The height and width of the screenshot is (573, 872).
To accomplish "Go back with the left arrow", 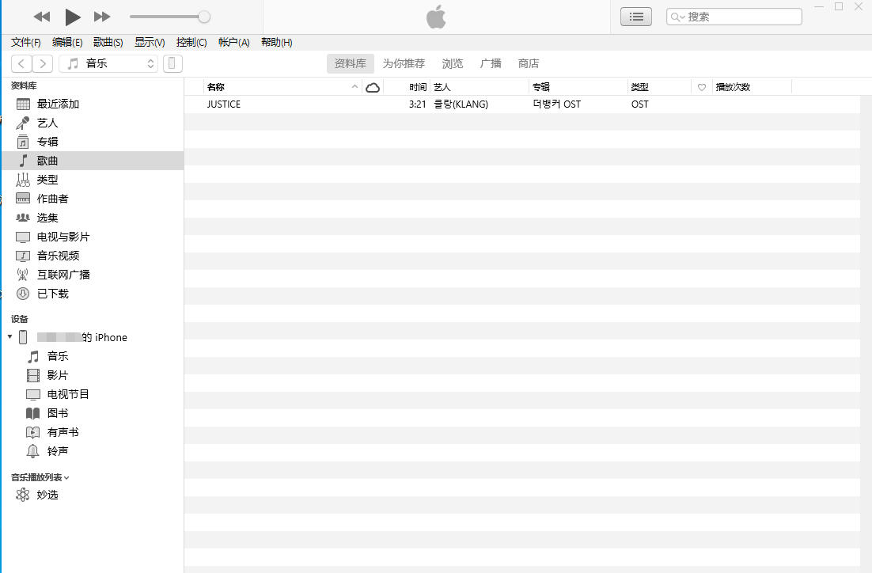I will (x=22, y=64).
